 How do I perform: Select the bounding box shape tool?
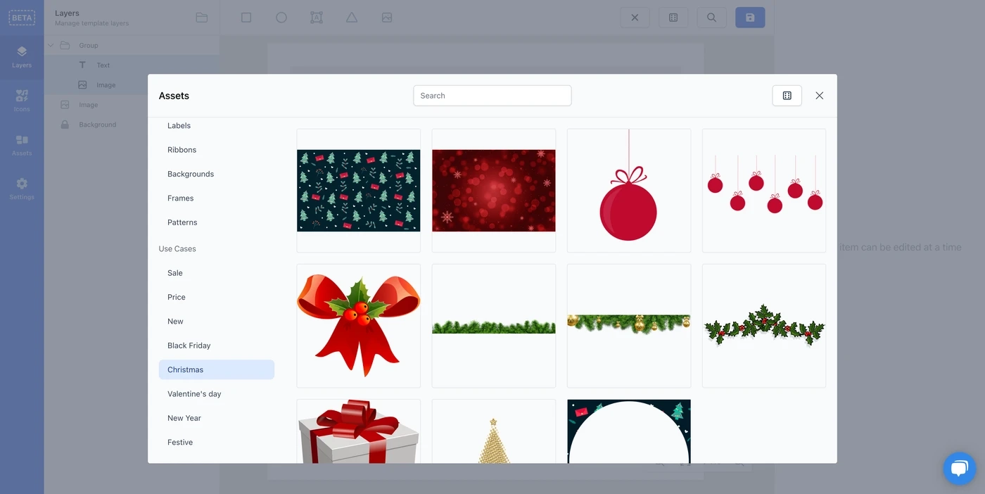pyautogui.click(x=317, y=18)
